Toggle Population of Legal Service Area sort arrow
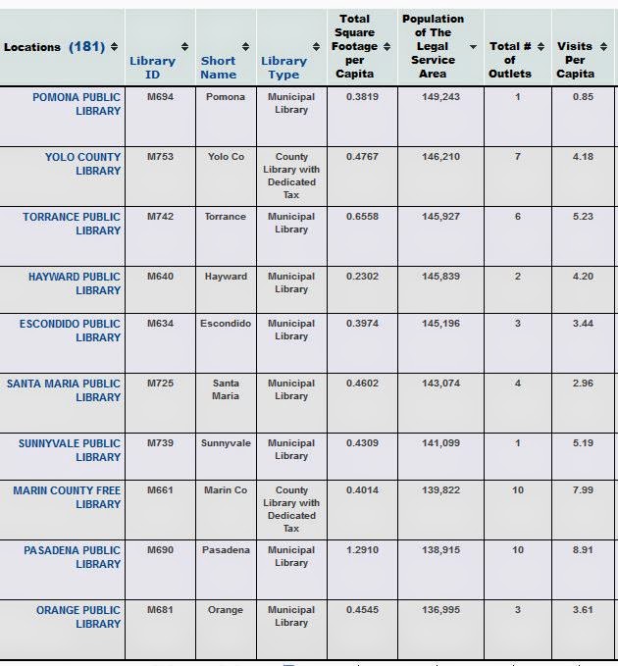The height and width of the screenshot is (666, 618). click(x=473, y=47)
